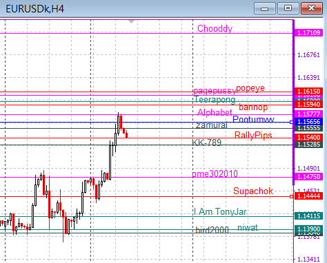Select the I Am TonyJar label
Viewport: 327px width, 263px height.
(x=220, y=211)
